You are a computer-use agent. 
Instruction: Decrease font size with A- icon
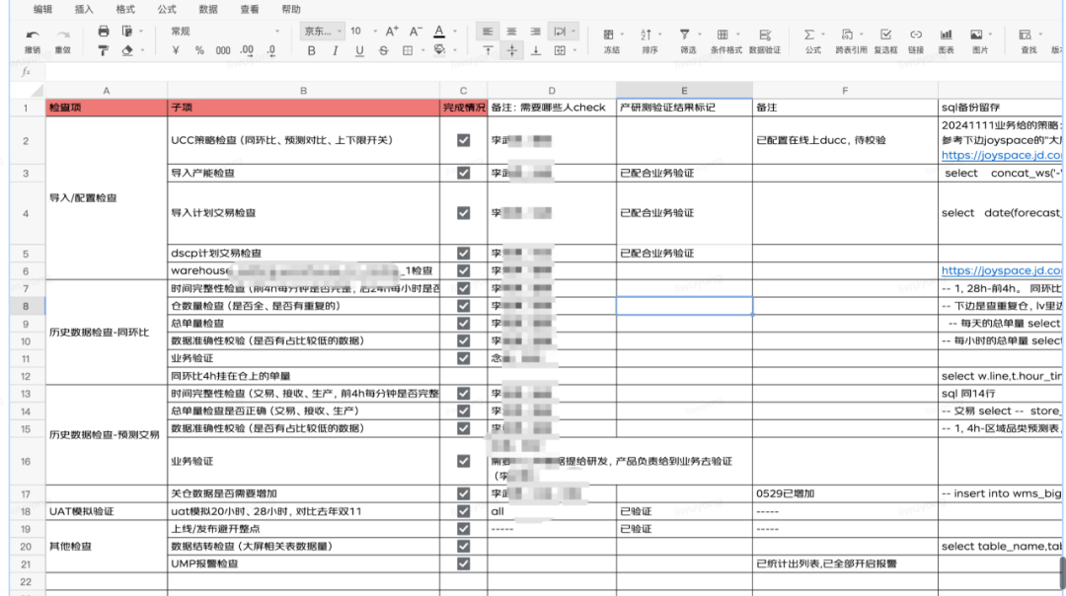coord(416,32)
